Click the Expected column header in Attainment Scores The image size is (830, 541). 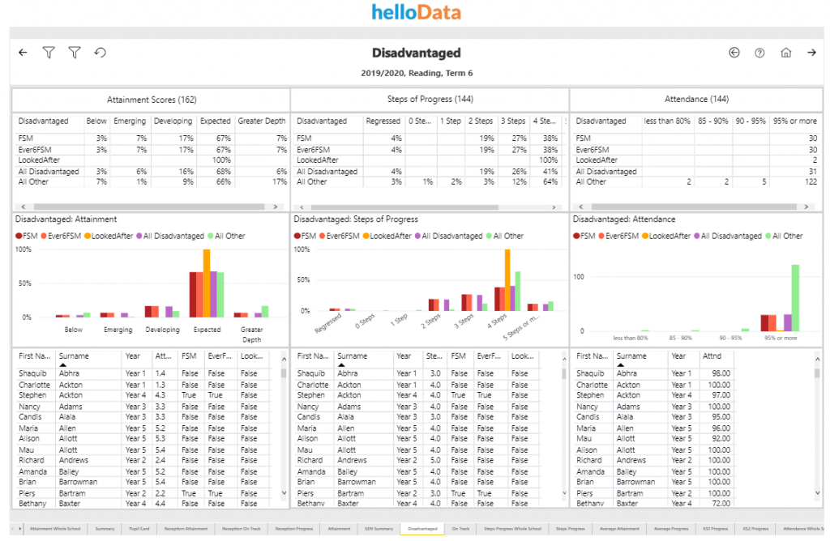(x=215, y=121)
